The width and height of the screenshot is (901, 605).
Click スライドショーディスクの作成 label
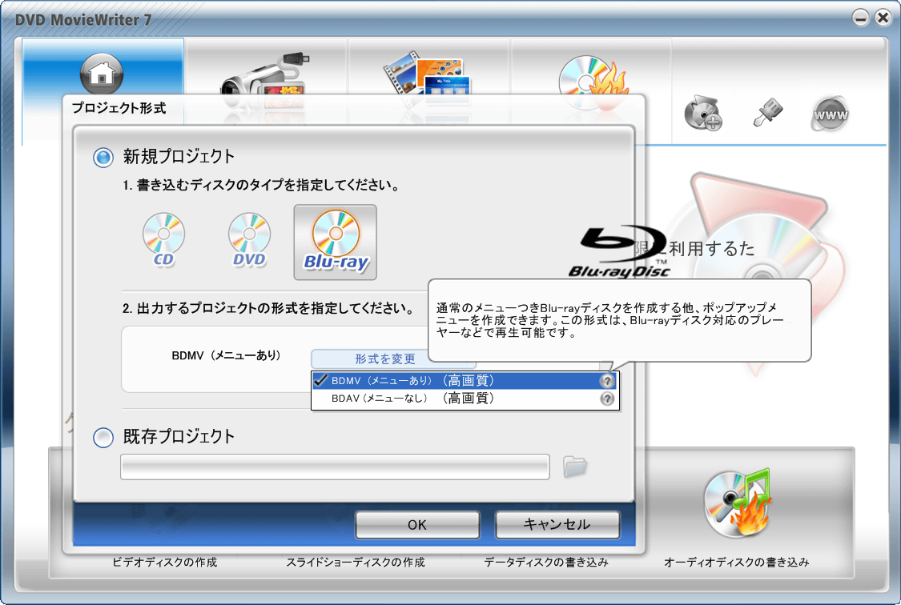(356, 562)
